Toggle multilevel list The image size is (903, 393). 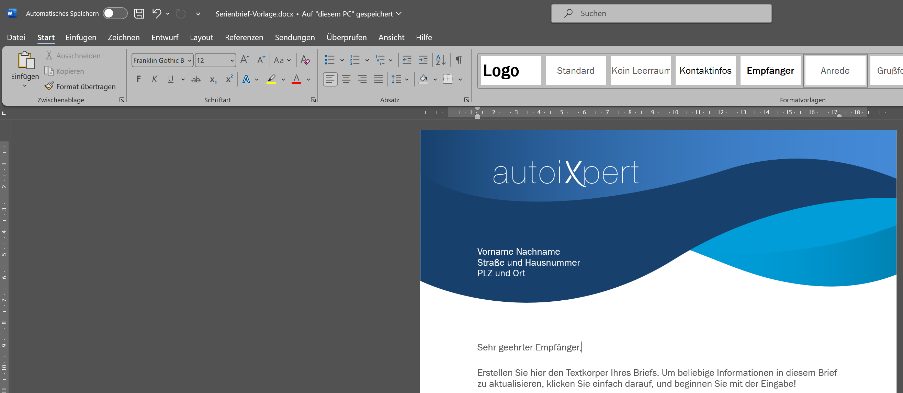coord(380,60)
